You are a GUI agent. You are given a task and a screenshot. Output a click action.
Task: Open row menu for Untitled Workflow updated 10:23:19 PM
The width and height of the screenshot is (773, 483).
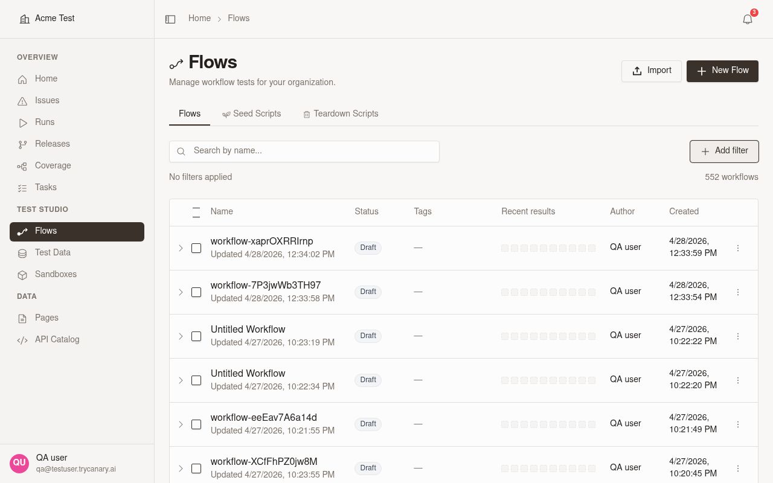click(738, 336)
